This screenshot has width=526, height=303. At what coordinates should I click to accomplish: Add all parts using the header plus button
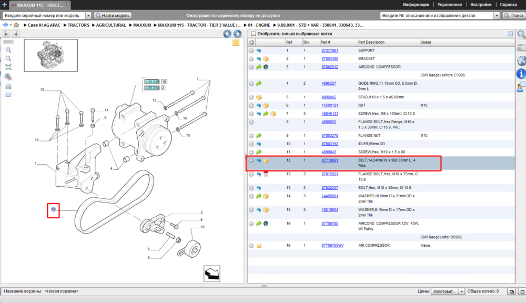tap(251, 42)
